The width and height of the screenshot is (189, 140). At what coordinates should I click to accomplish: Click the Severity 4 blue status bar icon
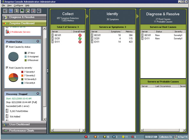click(x=114, y=137)
